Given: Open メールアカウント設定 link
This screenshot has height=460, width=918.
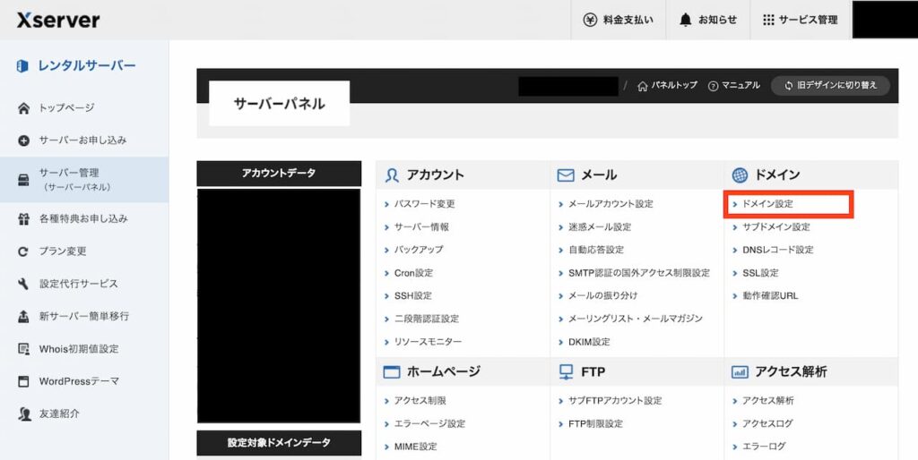Looking at the screenshot, I should click(611, 204).
